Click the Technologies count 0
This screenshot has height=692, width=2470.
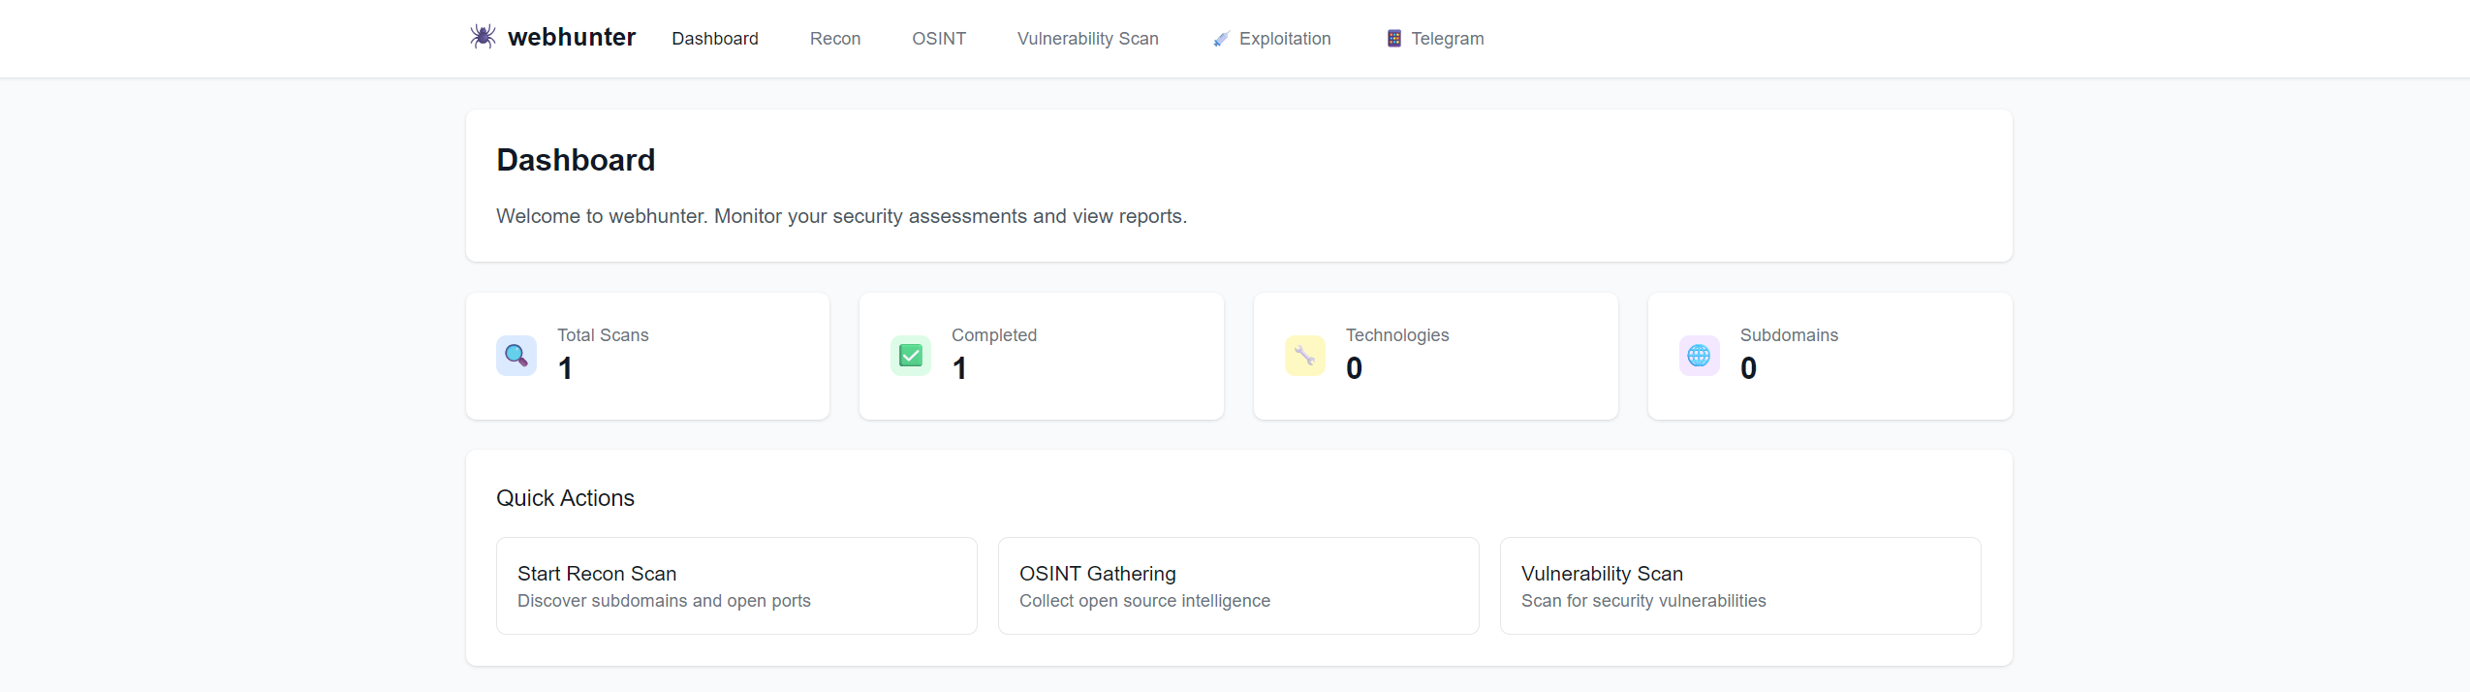pos(1355,368)
